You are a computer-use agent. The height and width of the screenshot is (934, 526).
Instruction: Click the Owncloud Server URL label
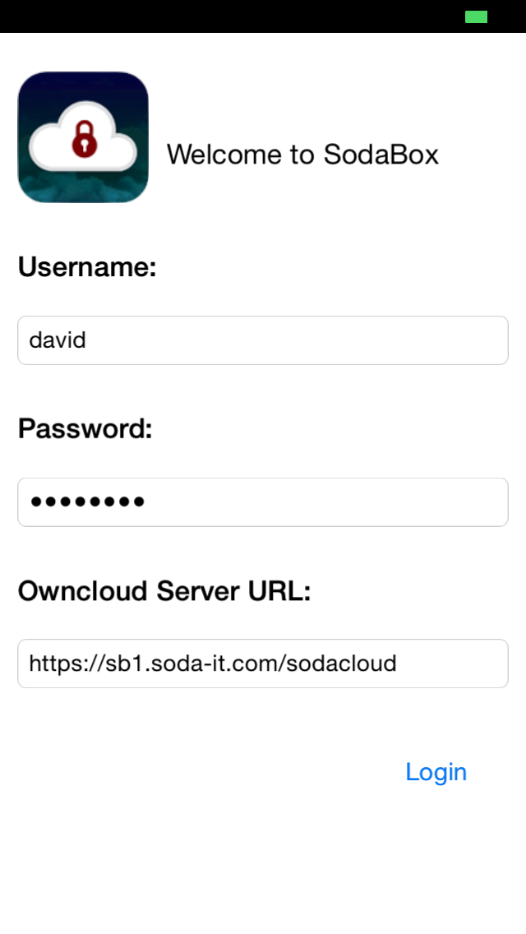pos(164,591)
